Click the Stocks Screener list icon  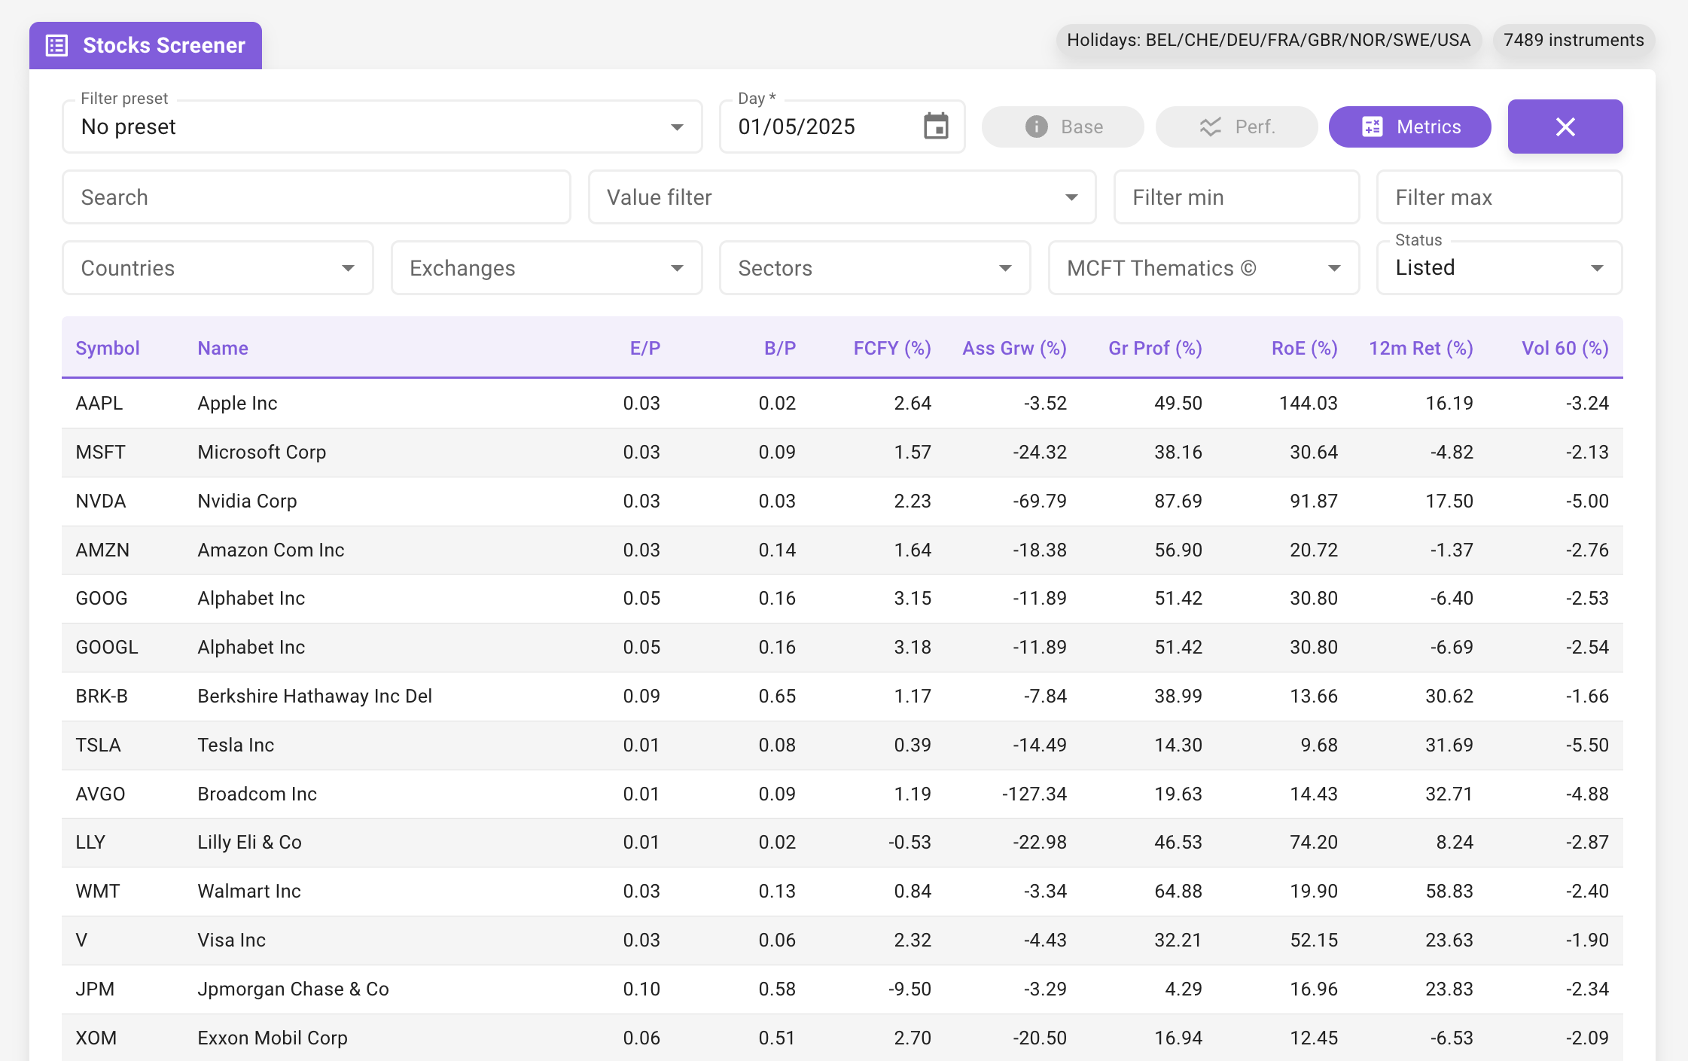click(x=57, y=45)
